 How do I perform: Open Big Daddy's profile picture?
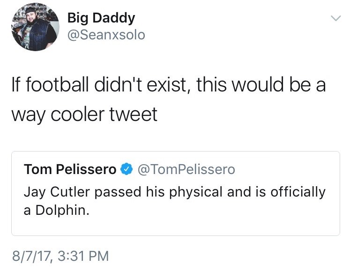click(x=35, y=27)
